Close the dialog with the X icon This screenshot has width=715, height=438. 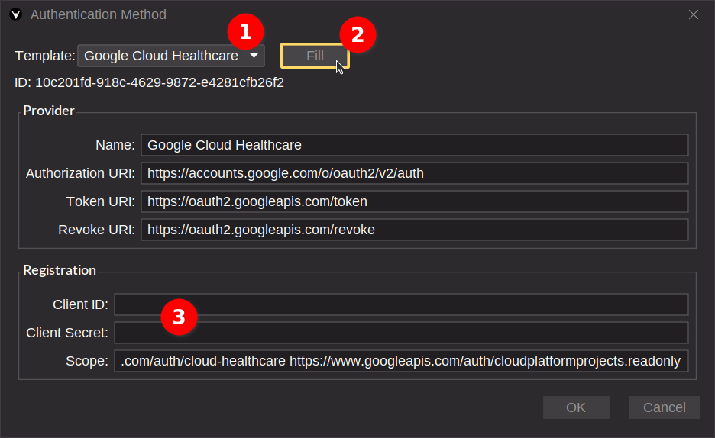pyautogui.click(x=693, y=14)
